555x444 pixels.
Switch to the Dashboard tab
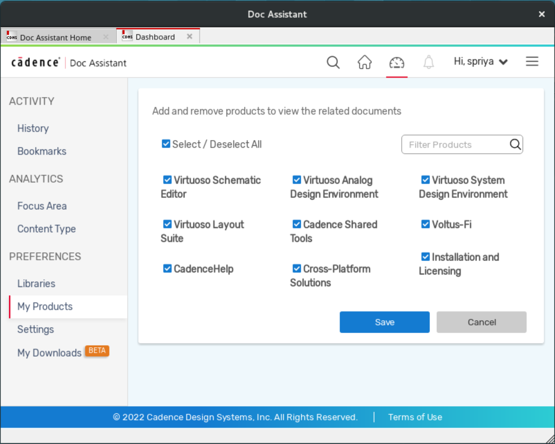point(158,36)
